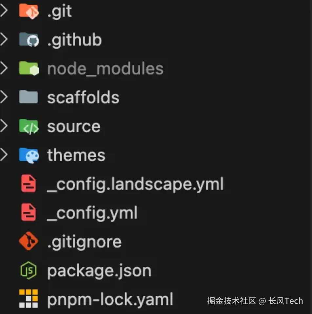Click the GitHub octocat folder icon
Screen dimensions: 312x314
coord(29,40)
